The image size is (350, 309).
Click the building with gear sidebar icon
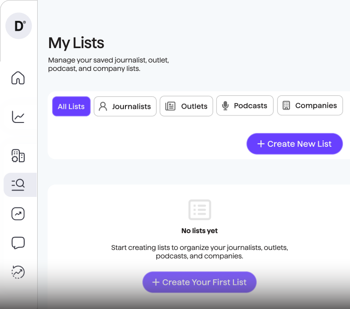click(18, 156)
